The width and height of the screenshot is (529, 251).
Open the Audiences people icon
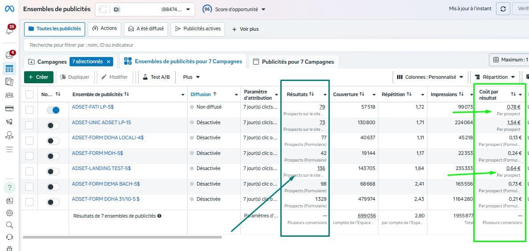tap(9, 95)
